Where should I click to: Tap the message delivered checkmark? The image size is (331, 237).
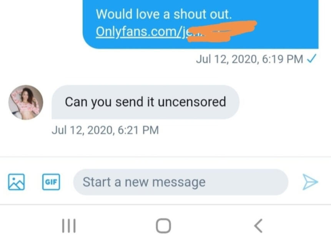[x=311, y=58]
